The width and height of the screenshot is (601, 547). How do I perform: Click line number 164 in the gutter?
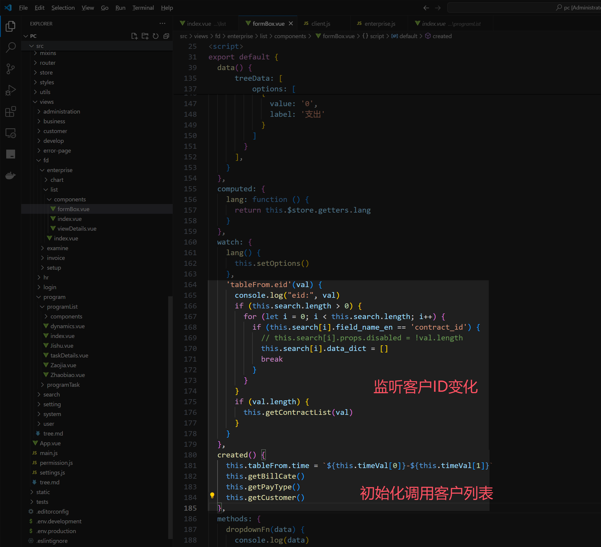[x=190, y=285]
